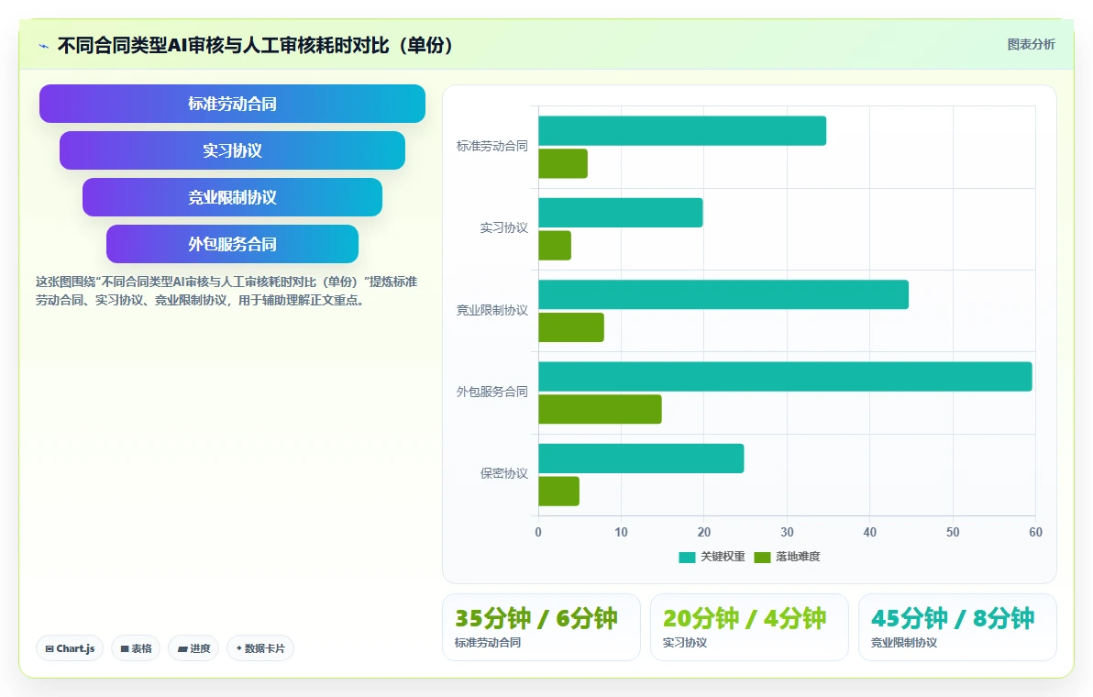1093x697 pixels.
Task: Click the x-axis value 60
Action: tap(1035, 532)
